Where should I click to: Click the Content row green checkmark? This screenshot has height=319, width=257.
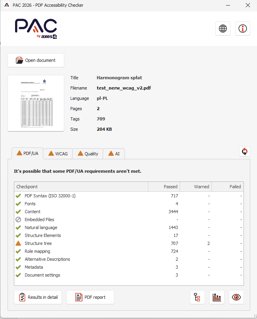click(x=18, y=212)
